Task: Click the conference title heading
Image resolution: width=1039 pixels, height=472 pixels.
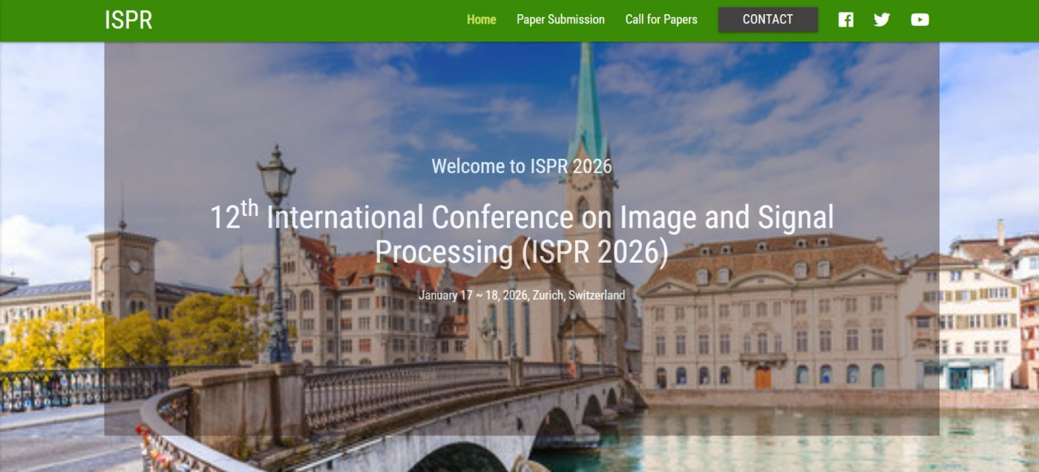Action: pos(522,234)
